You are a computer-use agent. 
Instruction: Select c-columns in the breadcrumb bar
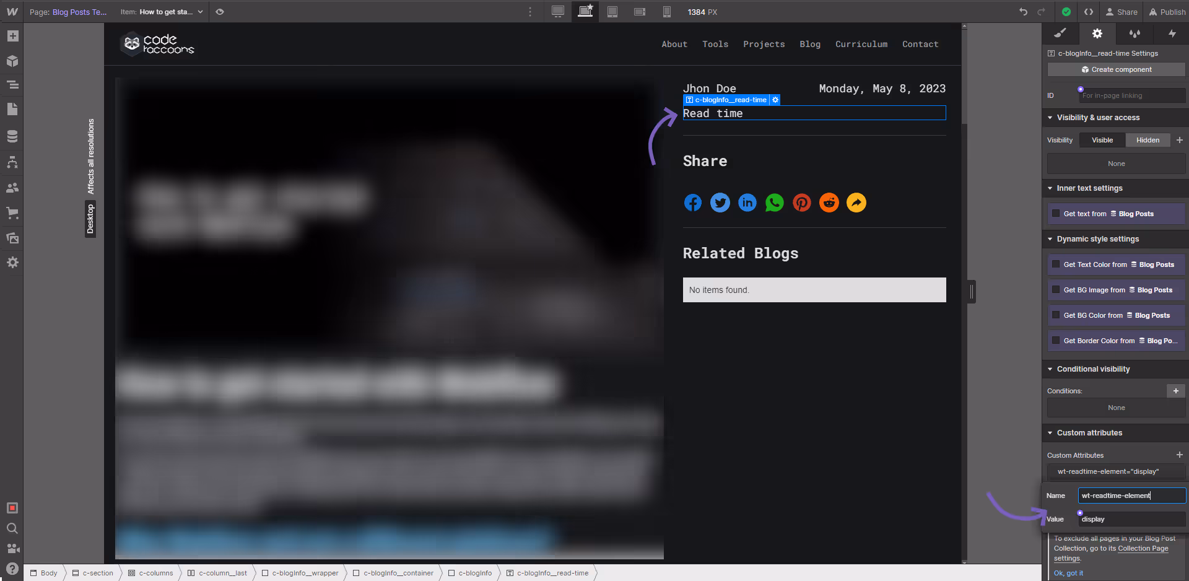click(150, 573)
